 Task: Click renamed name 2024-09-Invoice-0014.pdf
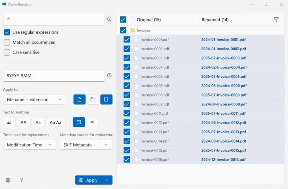(224, 141)
